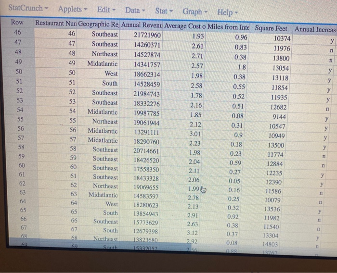Open the Stat menu
The image size is (337, 273).
click(164, 11)
